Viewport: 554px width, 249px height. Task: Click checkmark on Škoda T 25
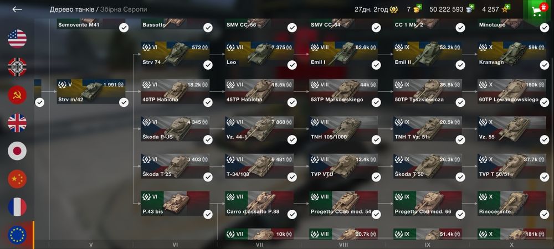208,177
